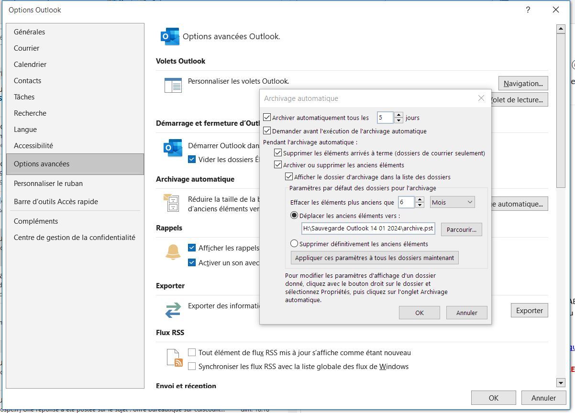Open Langue options category

75,130
